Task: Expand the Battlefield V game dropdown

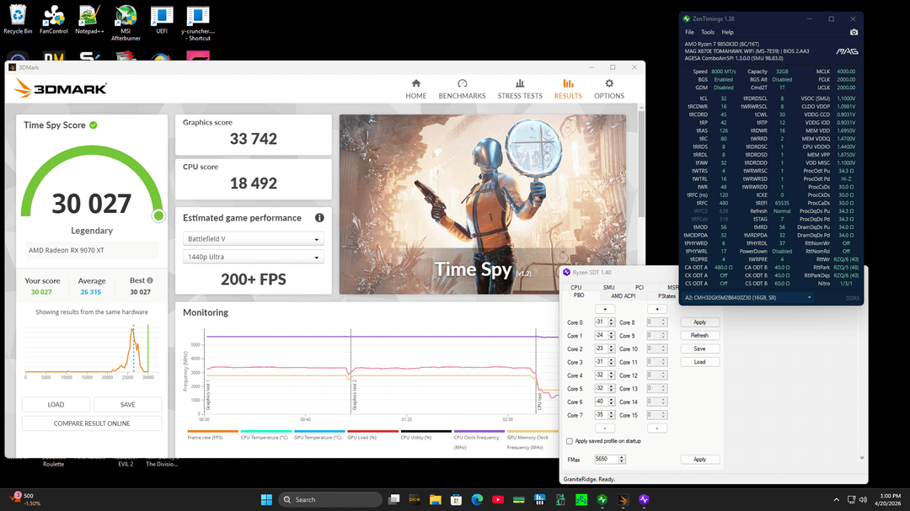Action: (253, 239)
